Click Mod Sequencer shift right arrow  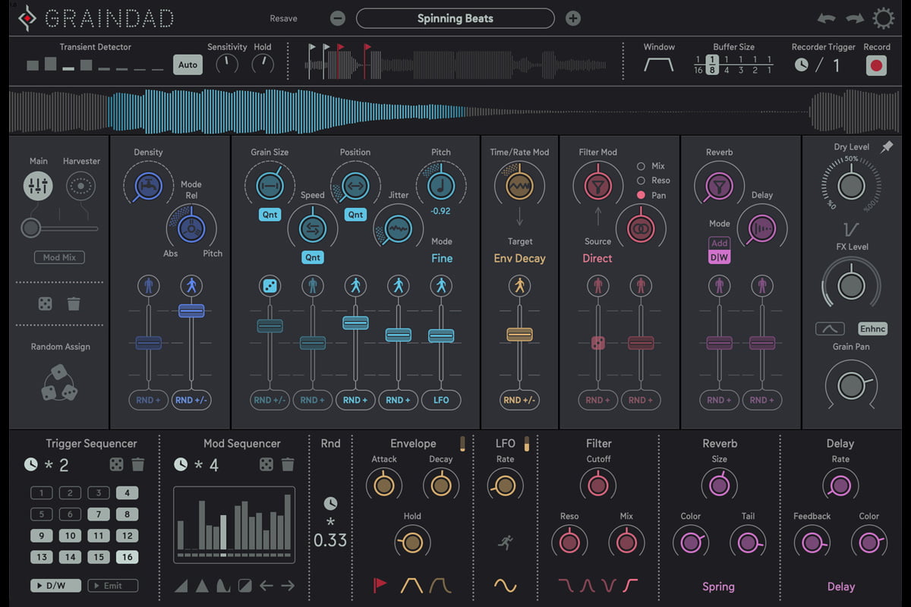tap(288, 585)
